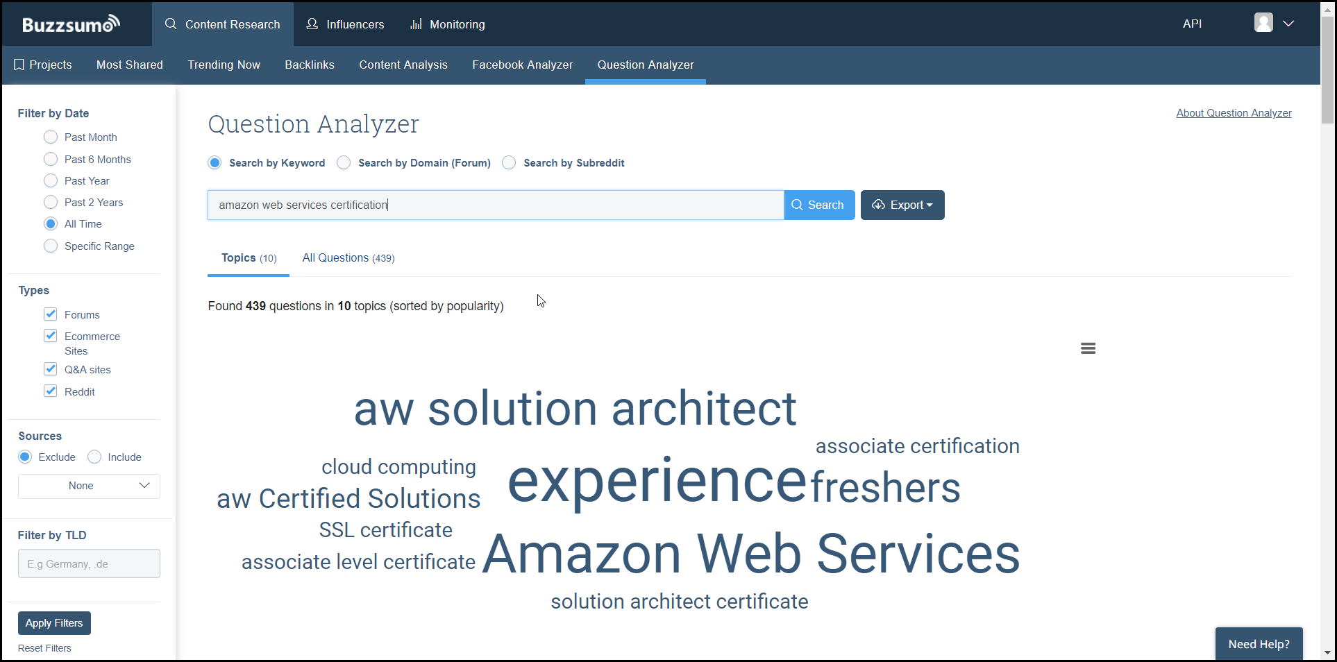
Task: Select the Question Analyzer tab
Action: click(x=646, y=65)
